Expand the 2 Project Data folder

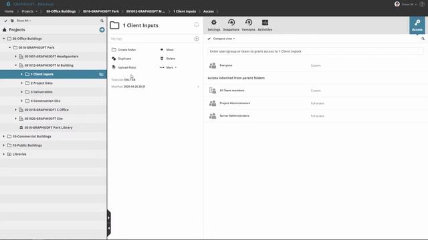[22, 83]
